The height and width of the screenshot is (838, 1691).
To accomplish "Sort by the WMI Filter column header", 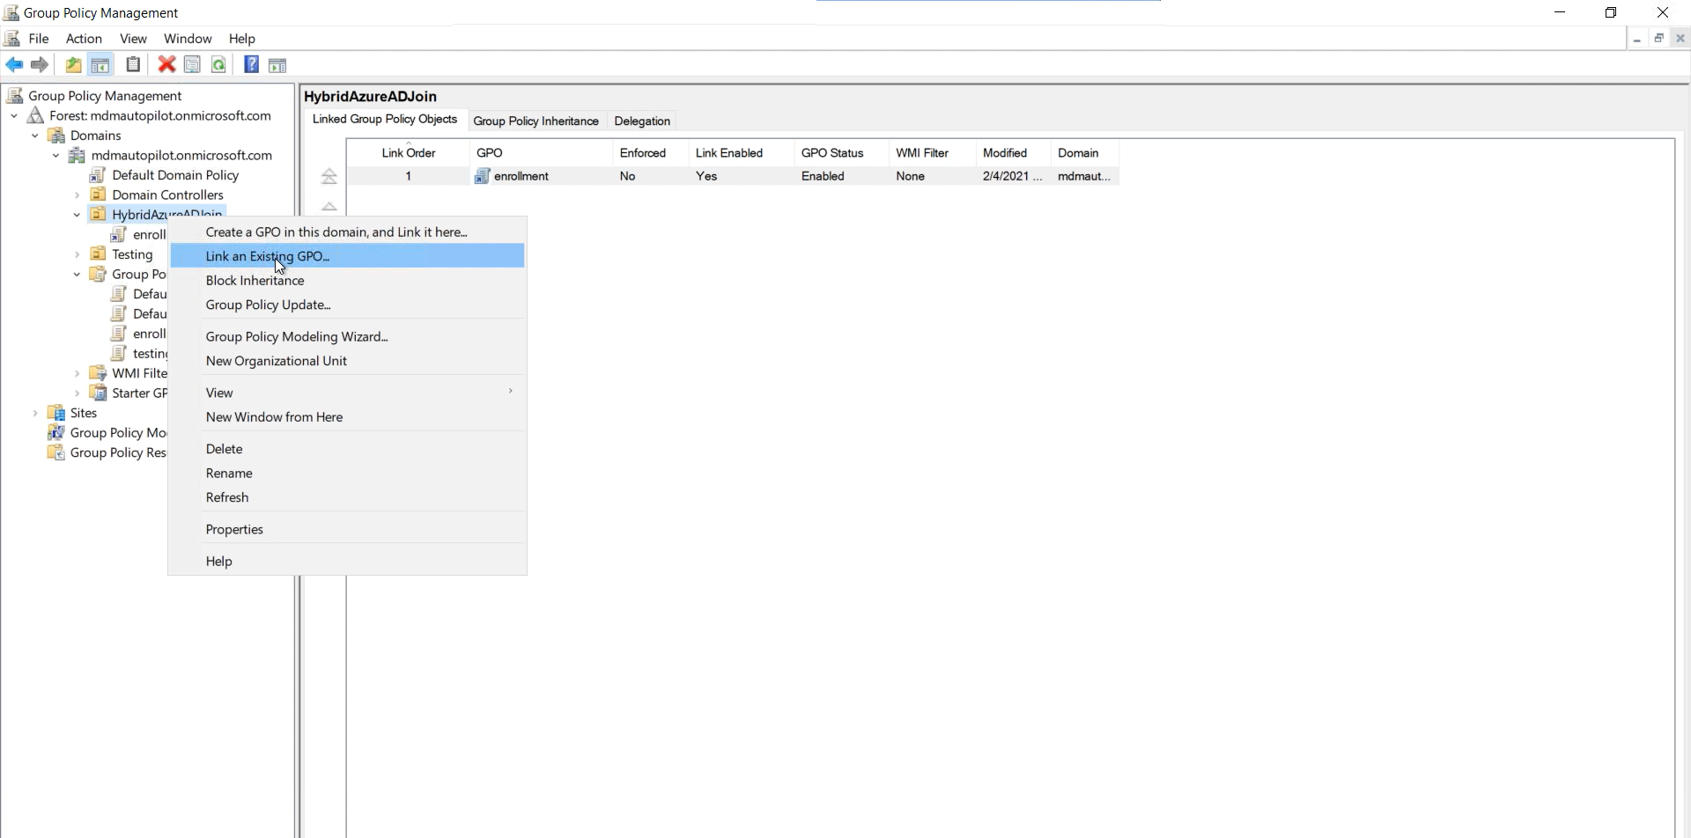I will point(932,152).
